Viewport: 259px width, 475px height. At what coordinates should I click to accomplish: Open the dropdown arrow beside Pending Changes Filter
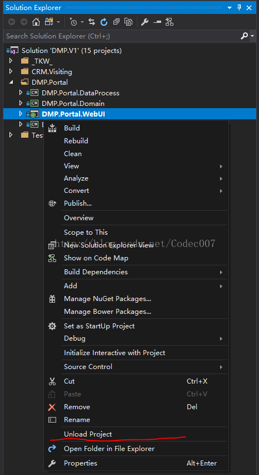(x=82, y=22)
